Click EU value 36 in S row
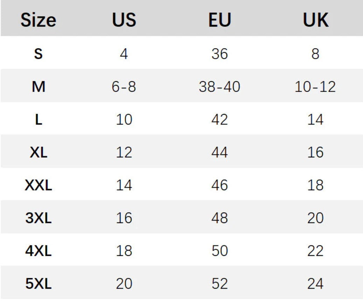The height and width of the screenshot is (301, 363). pyautogui.click(x=219, y=54)
